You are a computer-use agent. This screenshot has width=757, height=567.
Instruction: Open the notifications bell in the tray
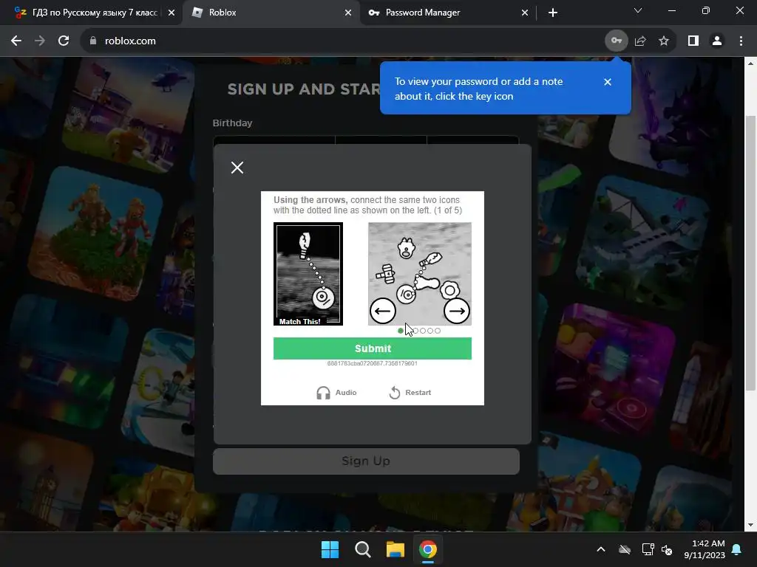[x=737, y=549]
